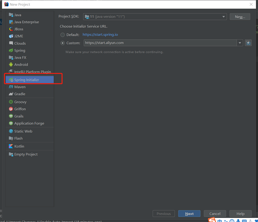
Task: Click the Static Web globe icon
Action: click(11, 131)
